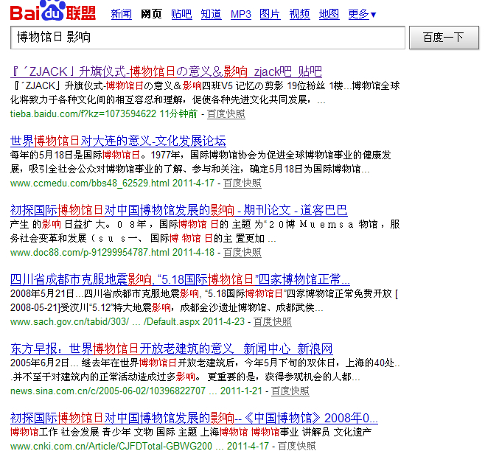Go to the 视频 video tab
Screen dimensions: 485x451
click(x=300, y=14)
